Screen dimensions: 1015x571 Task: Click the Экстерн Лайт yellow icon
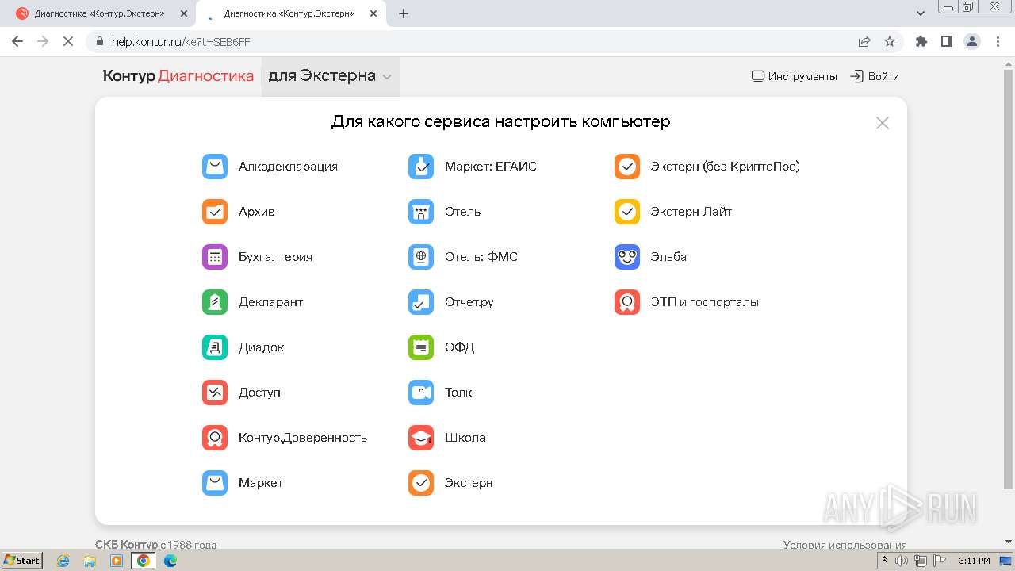coord(627,212)
